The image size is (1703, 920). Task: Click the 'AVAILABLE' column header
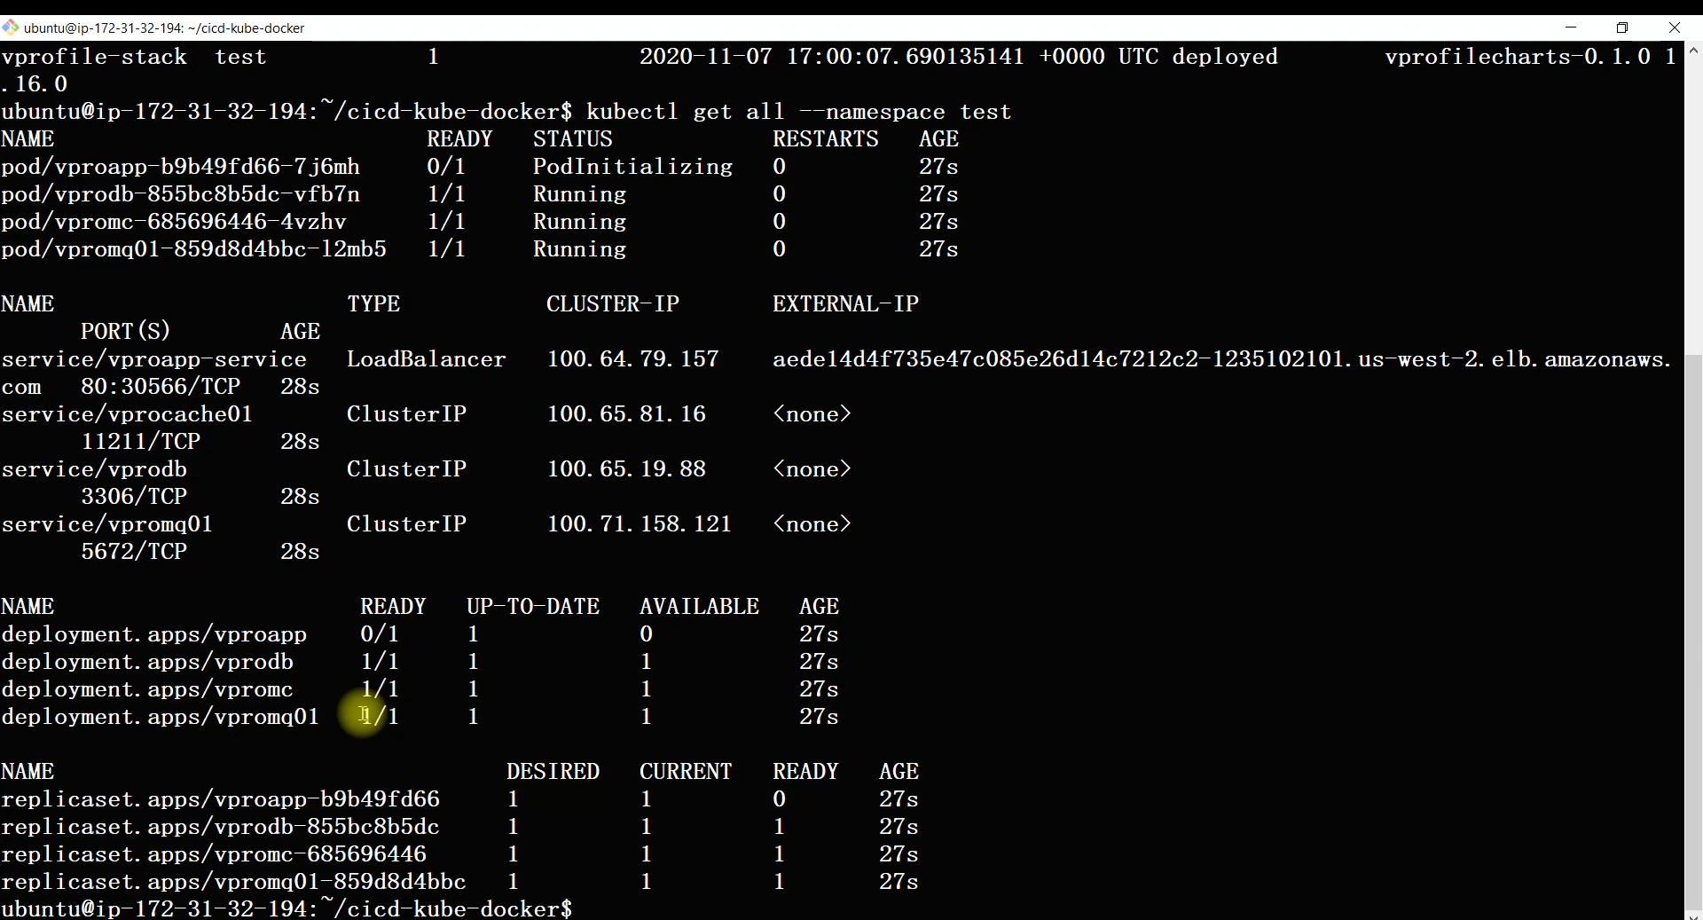tap(699, 607)
